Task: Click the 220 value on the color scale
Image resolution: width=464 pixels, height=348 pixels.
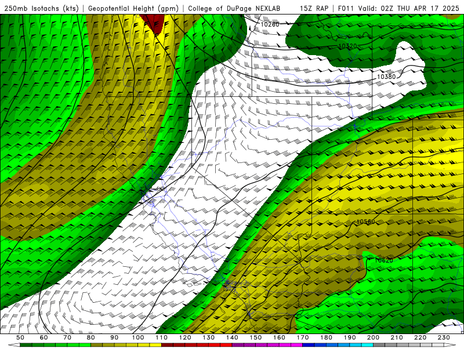Action: click(x=420, y=338)
